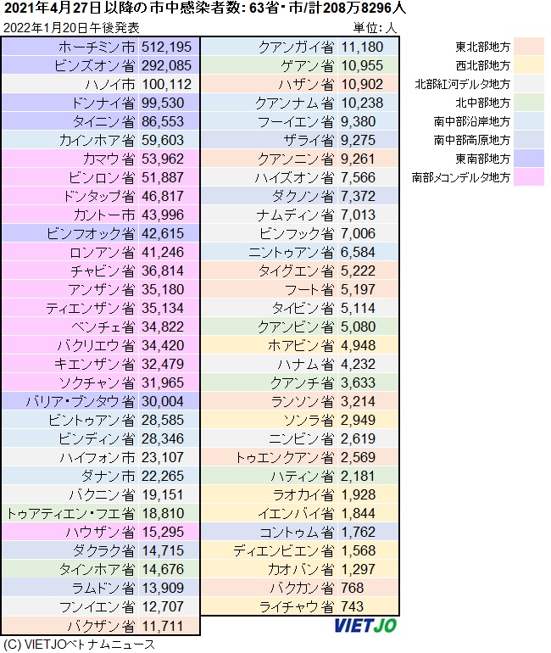Click the value 100,112

pyautogui.click(x=166, y=84)
